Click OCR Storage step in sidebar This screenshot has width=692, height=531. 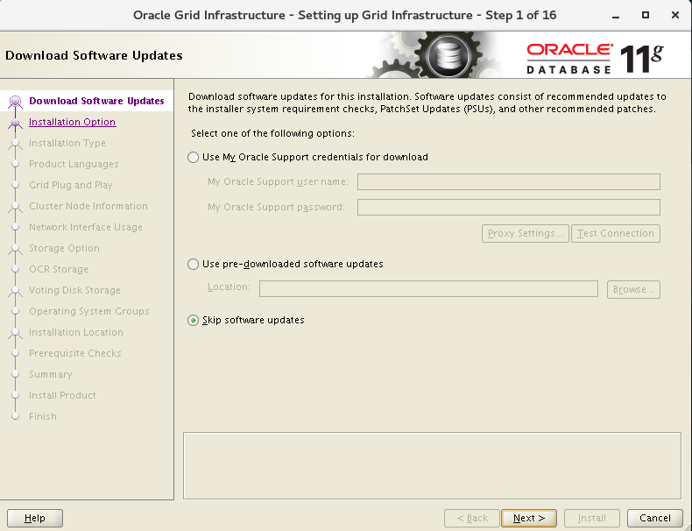(59, 269)
